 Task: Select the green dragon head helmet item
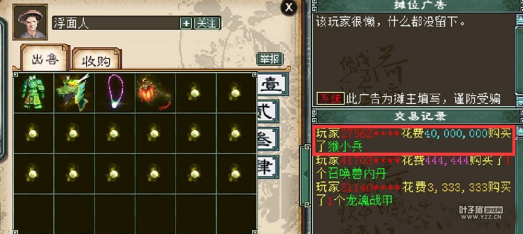(x=74, y=93)
